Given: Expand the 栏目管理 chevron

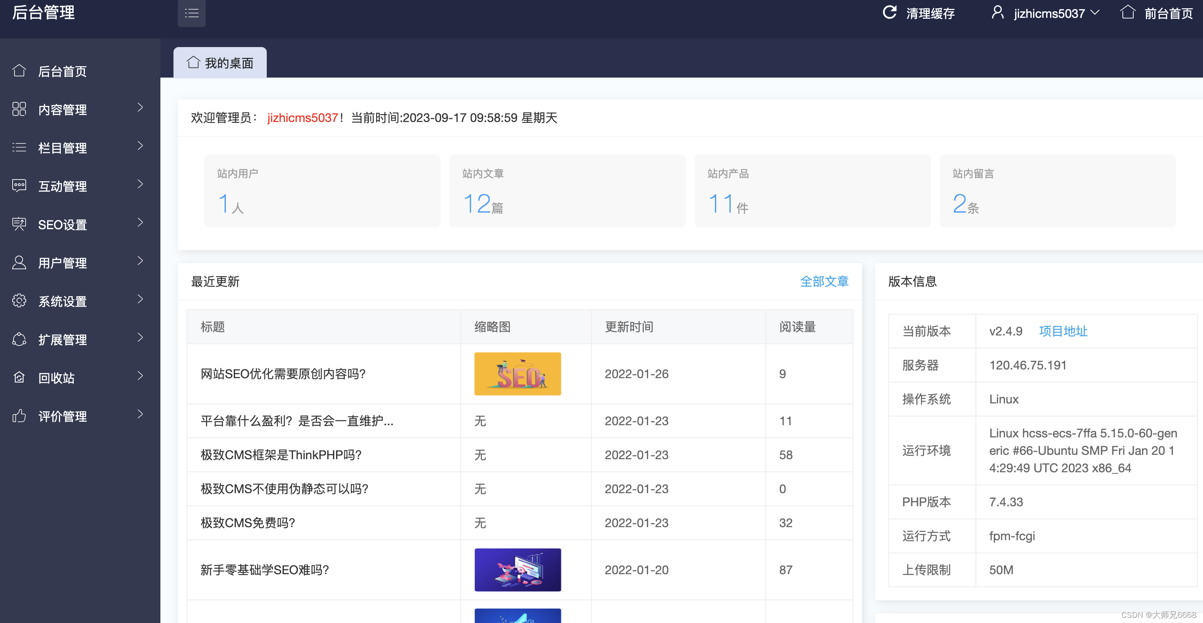Looking at the screenshot, I should [140, 146].
